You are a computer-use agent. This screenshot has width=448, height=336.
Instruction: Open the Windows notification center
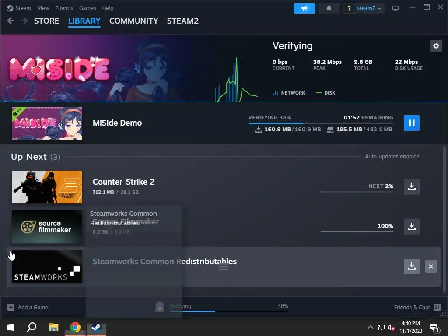(434, 327)
